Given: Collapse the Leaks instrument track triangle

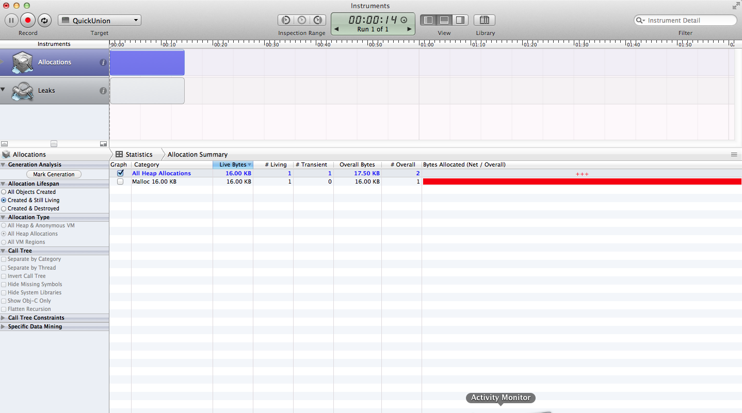Looking at the screenshot, I should pos(3,89).
